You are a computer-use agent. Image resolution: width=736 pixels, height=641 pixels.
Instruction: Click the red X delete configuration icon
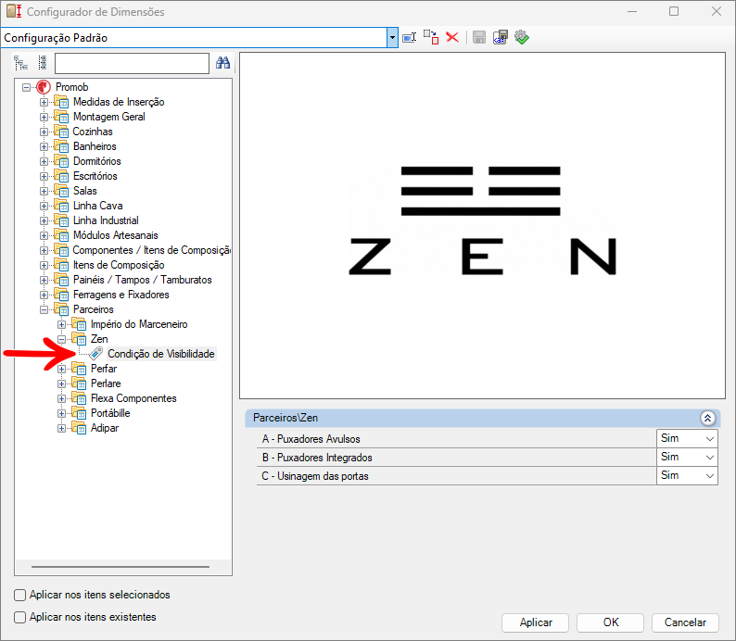point(452,37)
